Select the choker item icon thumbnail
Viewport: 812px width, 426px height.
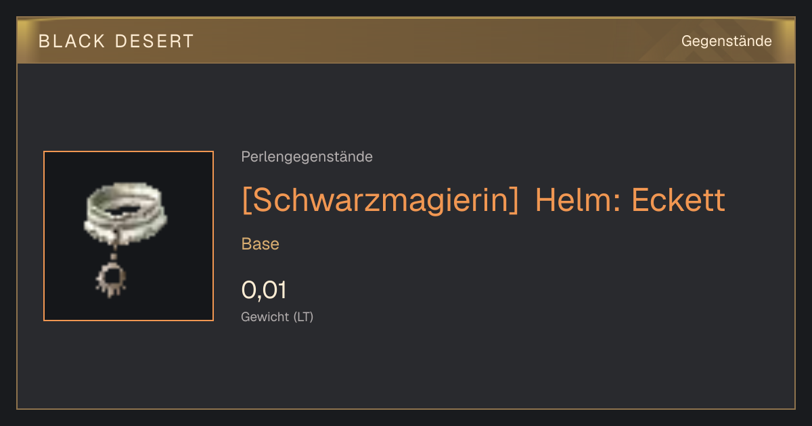(x=129, y=236)
